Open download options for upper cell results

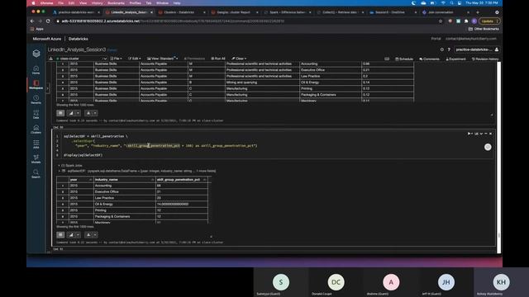pyautogui.click(x=95, y=113)
